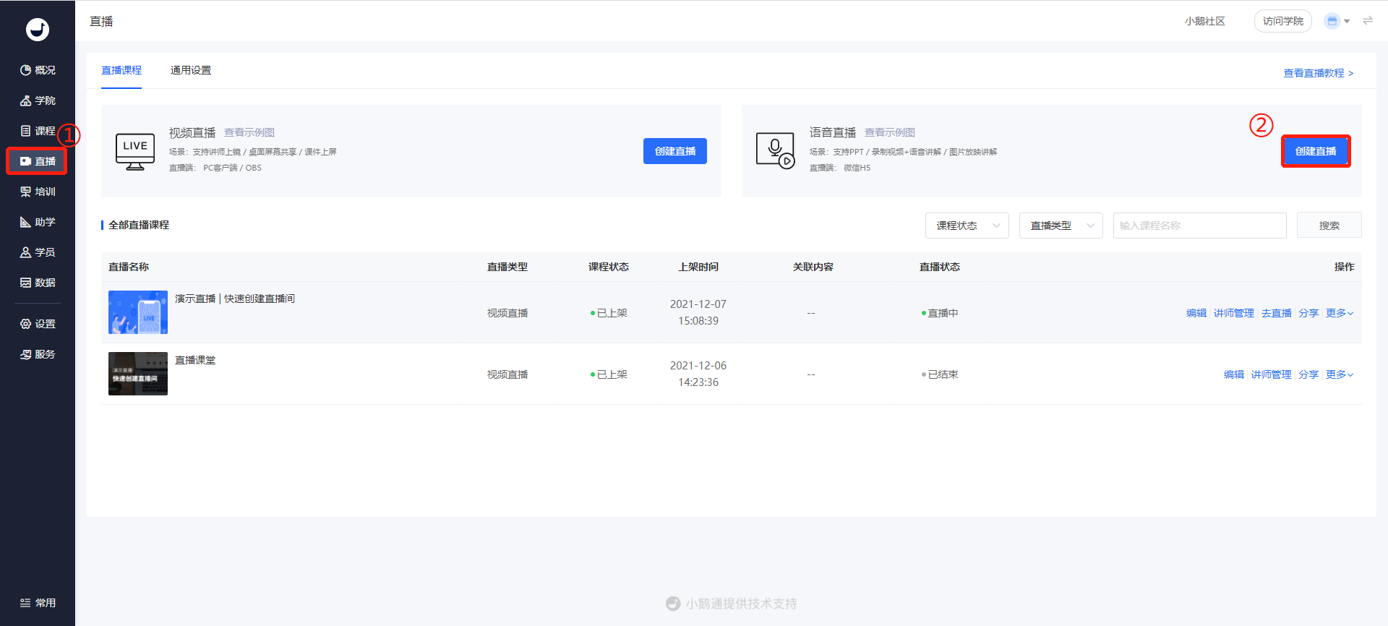This screenshot has height=626, width=1388.
Task: Click the swap arrows icon at top right
Action: click(1368, 21)
